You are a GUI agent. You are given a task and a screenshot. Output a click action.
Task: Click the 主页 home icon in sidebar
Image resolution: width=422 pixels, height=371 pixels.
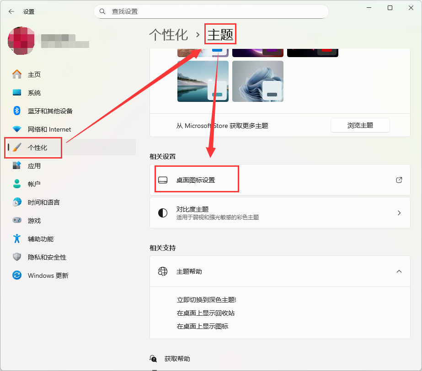click(x=17, y=74)
